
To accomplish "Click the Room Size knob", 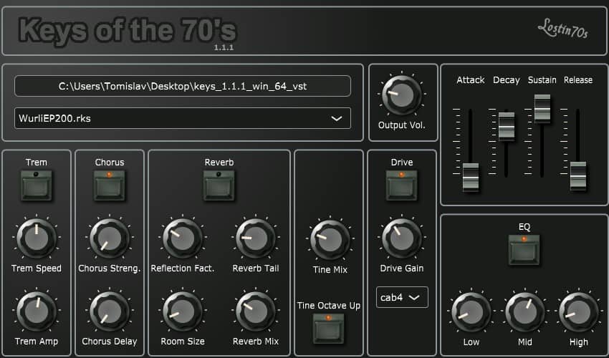I will [183, 311].
